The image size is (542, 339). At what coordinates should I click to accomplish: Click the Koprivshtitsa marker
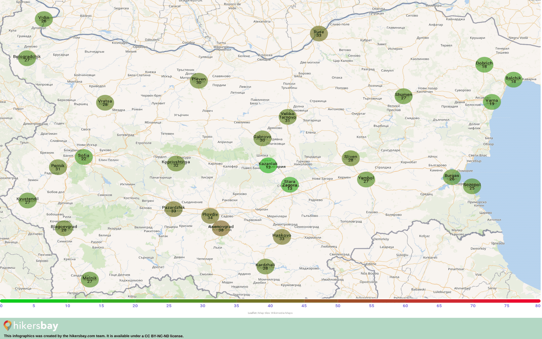coord(176,164)
